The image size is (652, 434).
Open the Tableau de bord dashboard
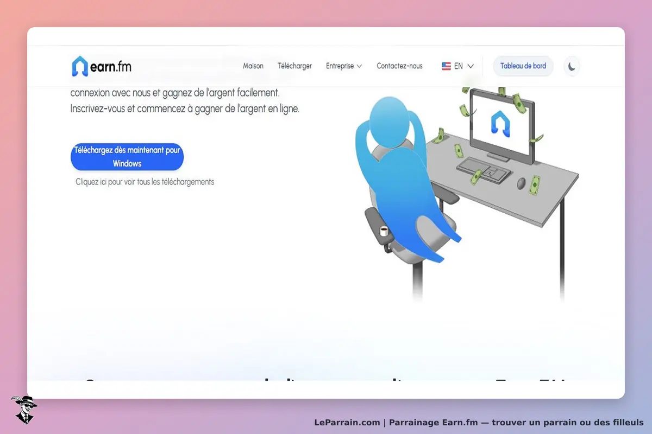pyautogui.click(x=523, y=66)
